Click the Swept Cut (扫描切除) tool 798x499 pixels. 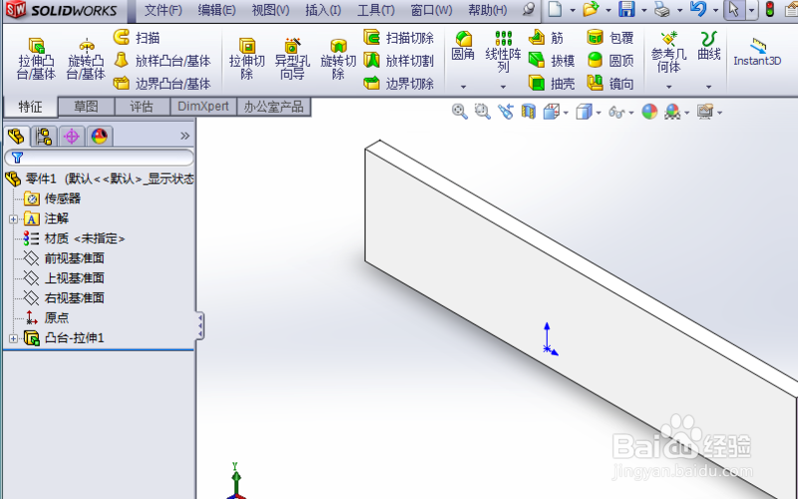(x=398, y=37)
